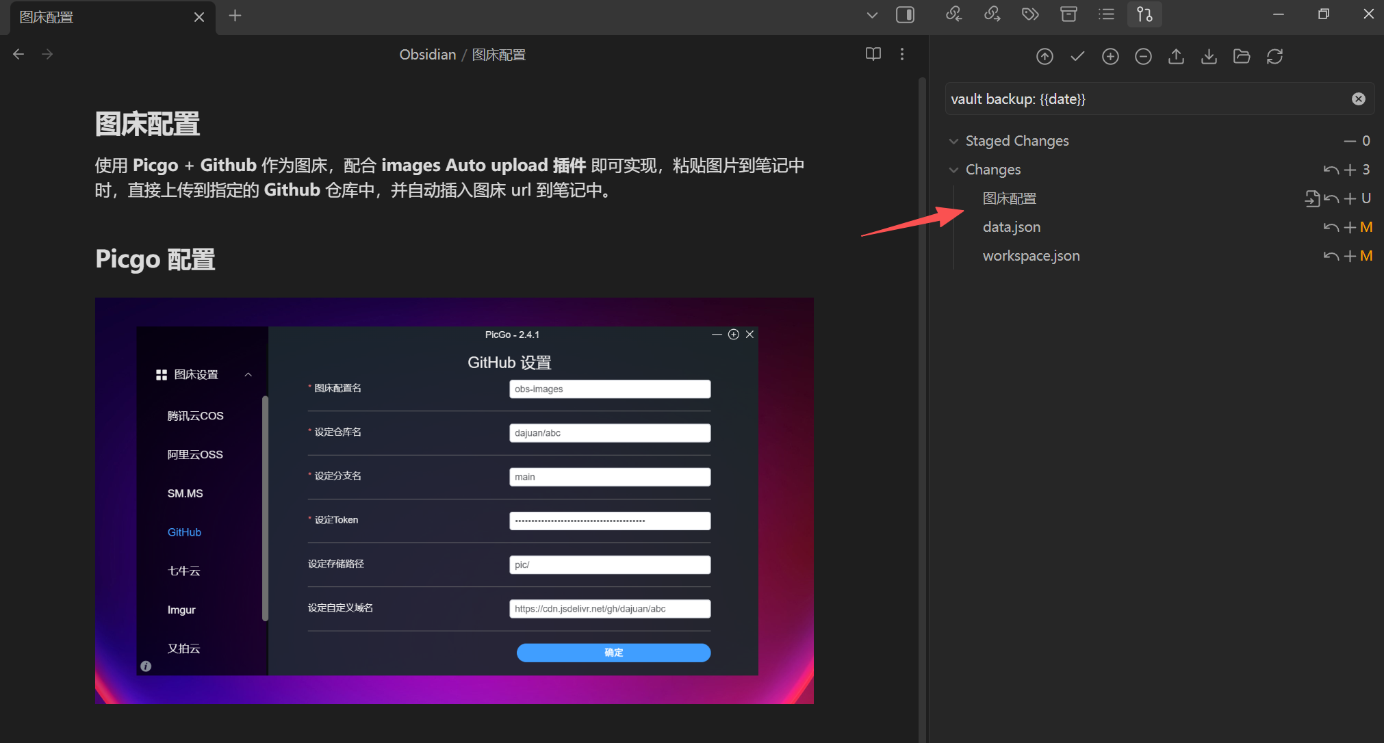Click the refresh icon in git panel
This screenshot has height=743, width=1384.
pos(1274,56)
